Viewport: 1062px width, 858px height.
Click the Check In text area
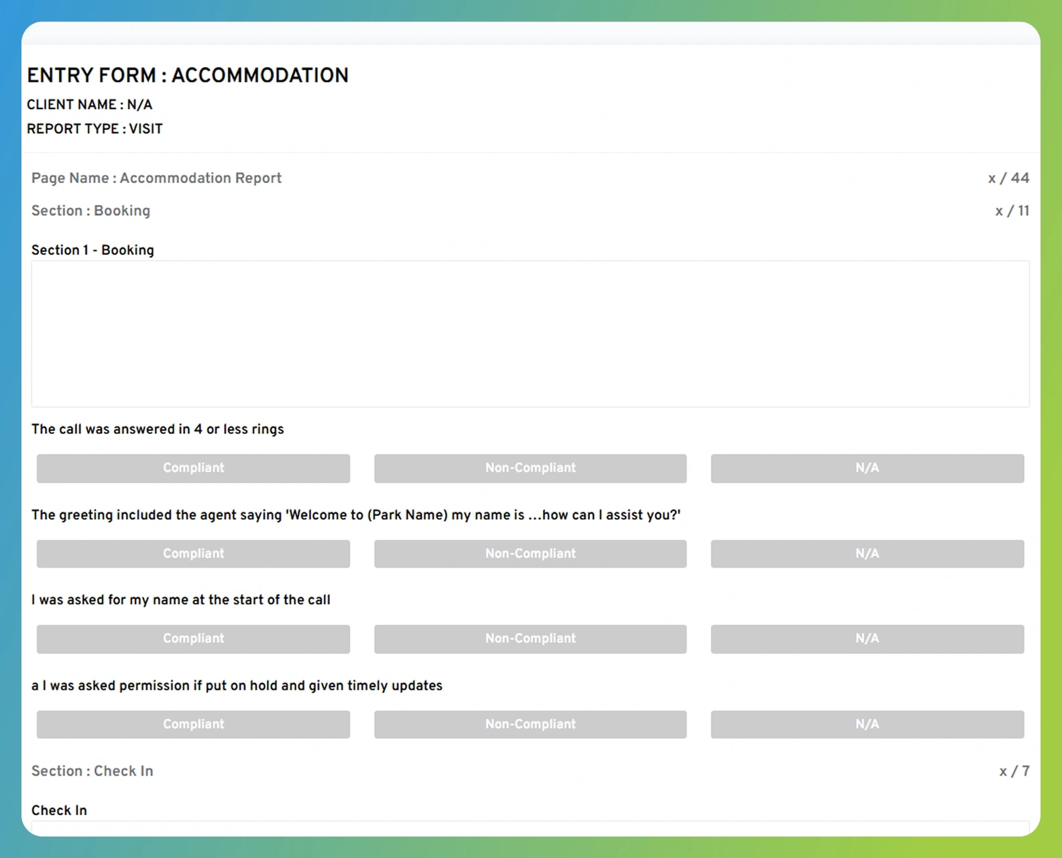pos(530,829)
